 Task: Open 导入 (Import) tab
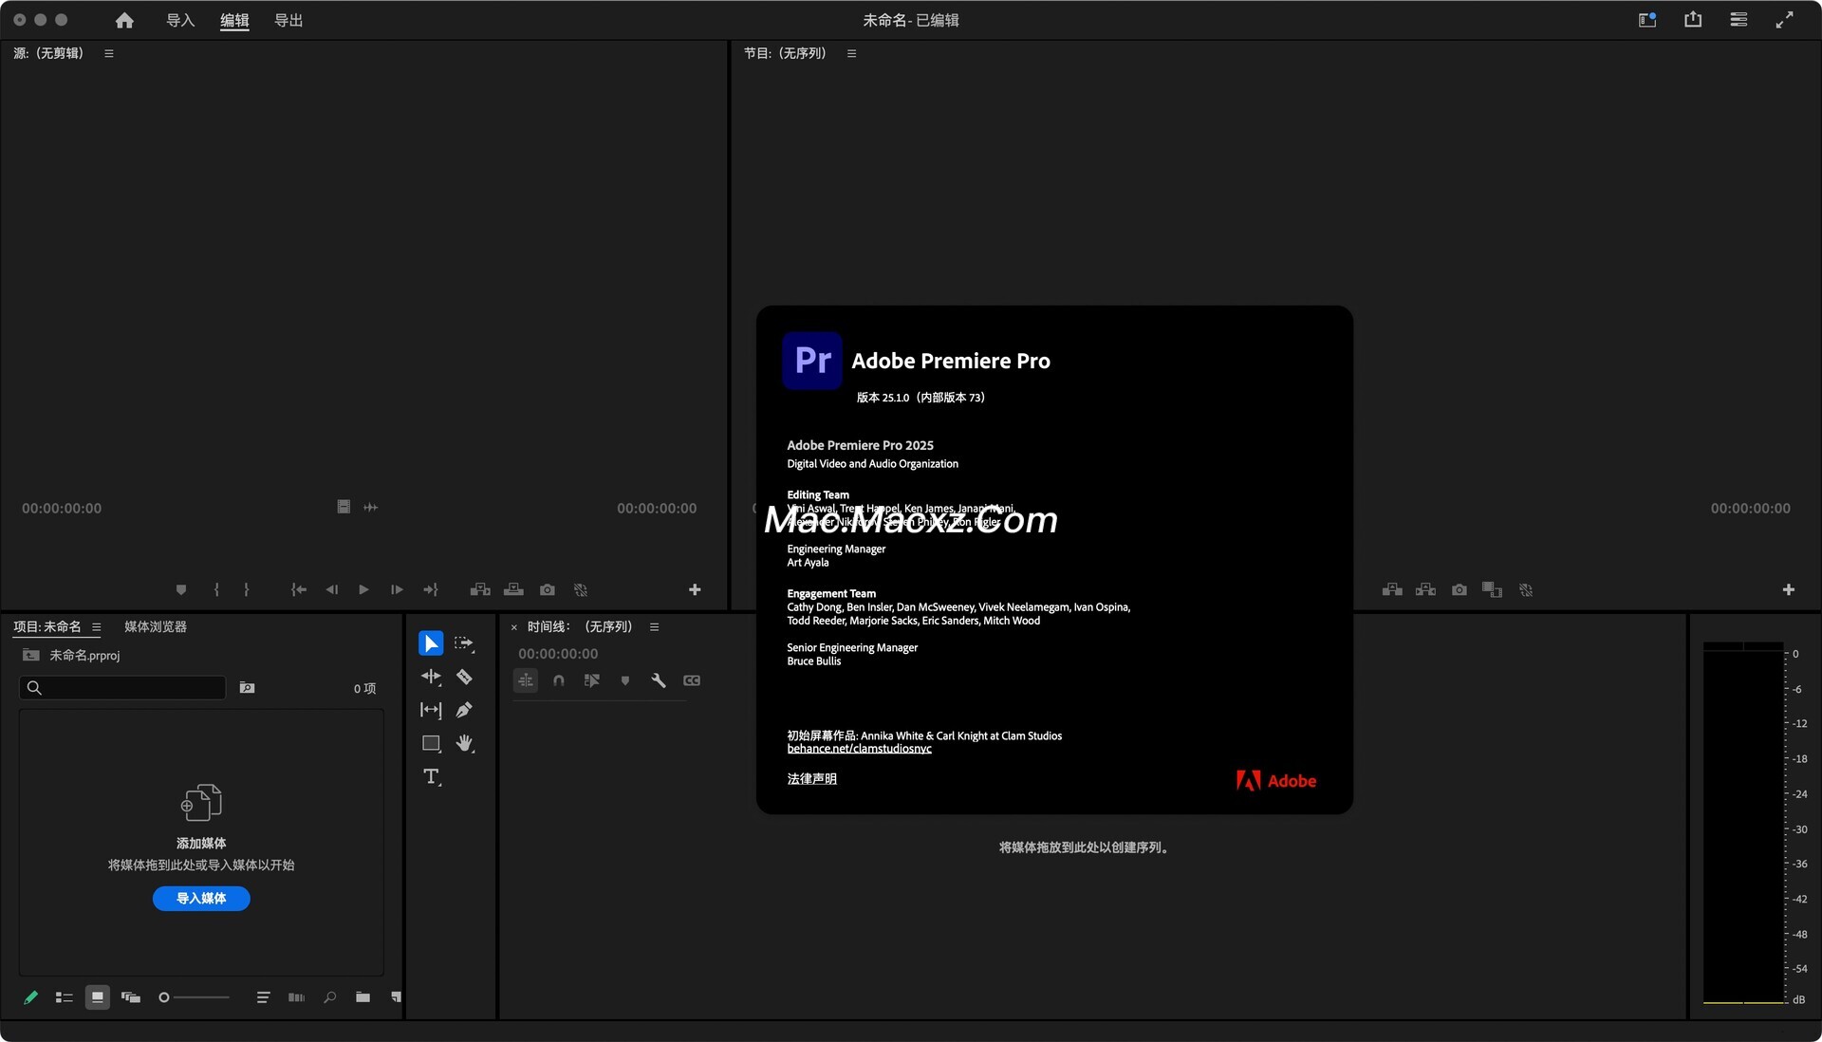coord(180,20)
